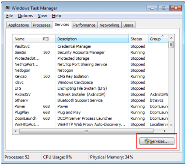Sort by the Name column header

tap(27, 39)
